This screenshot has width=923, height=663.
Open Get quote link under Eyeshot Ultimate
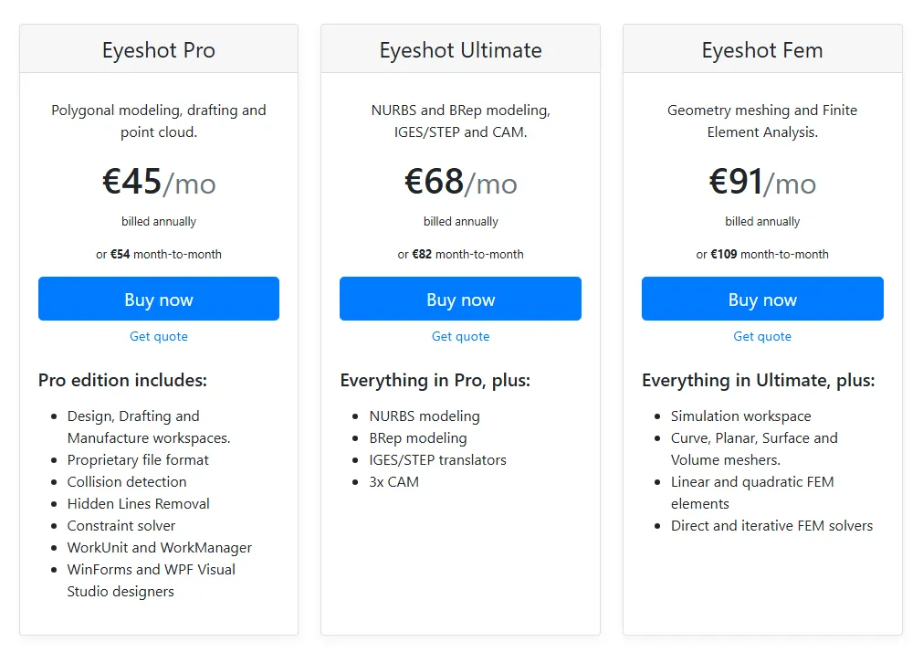click(x=460, y=336)
